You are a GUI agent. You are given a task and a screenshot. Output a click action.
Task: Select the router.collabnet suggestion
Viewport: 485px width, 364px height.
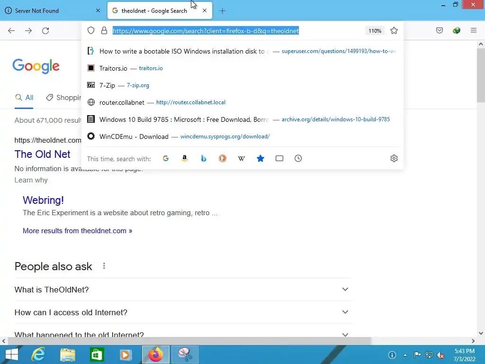(x=243, y=102)
